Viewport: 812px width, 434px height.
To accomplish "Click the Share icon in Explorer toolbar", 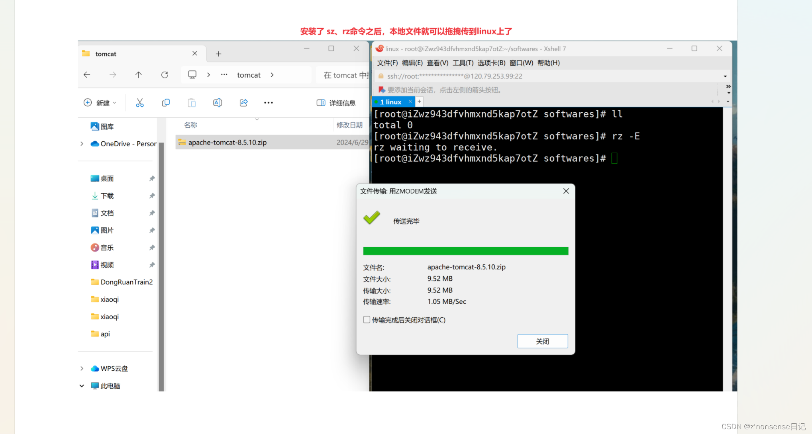I will pyautogui.click(x=243, y=103).
